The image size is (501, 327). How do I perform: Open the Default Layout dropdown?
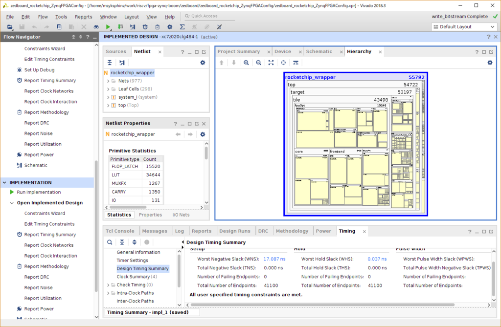[464, 27]
